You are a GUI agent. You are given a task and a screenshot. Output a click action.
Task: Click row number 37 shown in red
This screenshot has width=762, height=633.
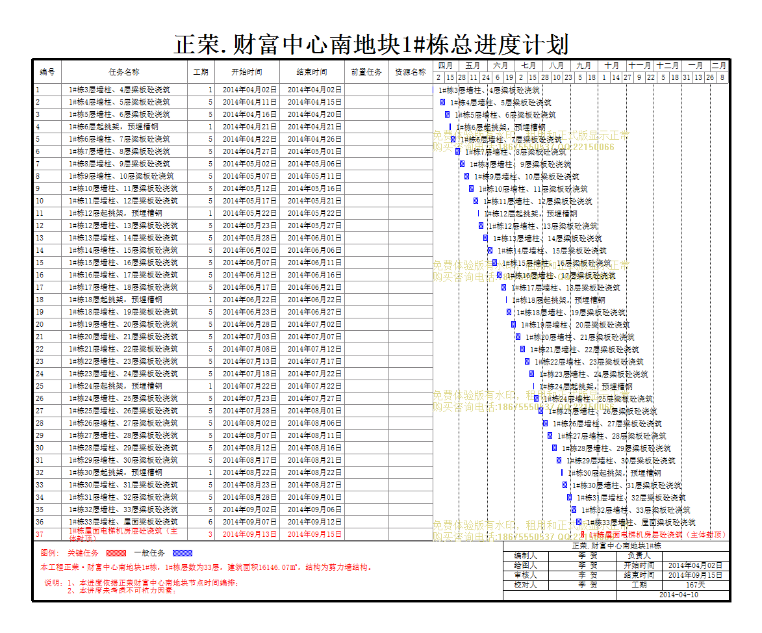(x=40, y=534)
